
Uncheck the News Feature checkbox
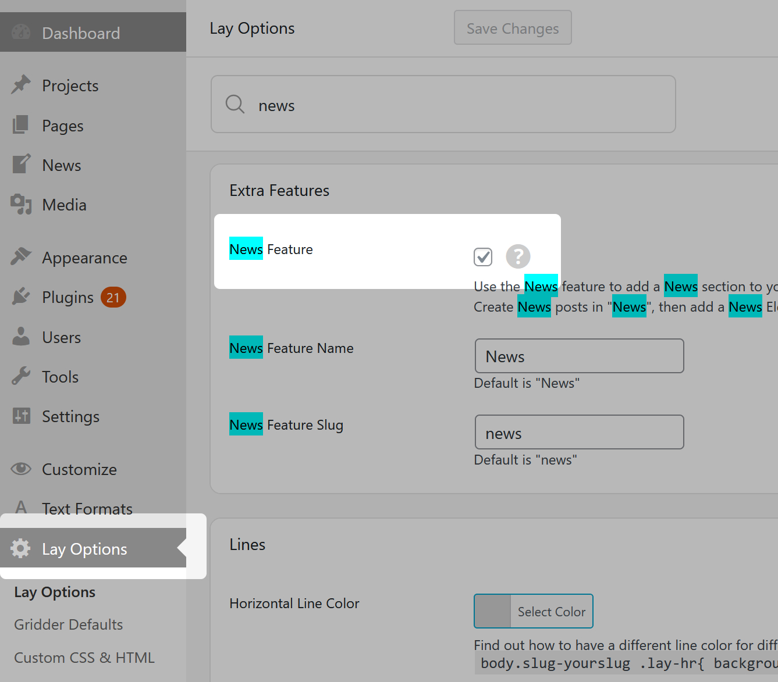pos(483,256)
